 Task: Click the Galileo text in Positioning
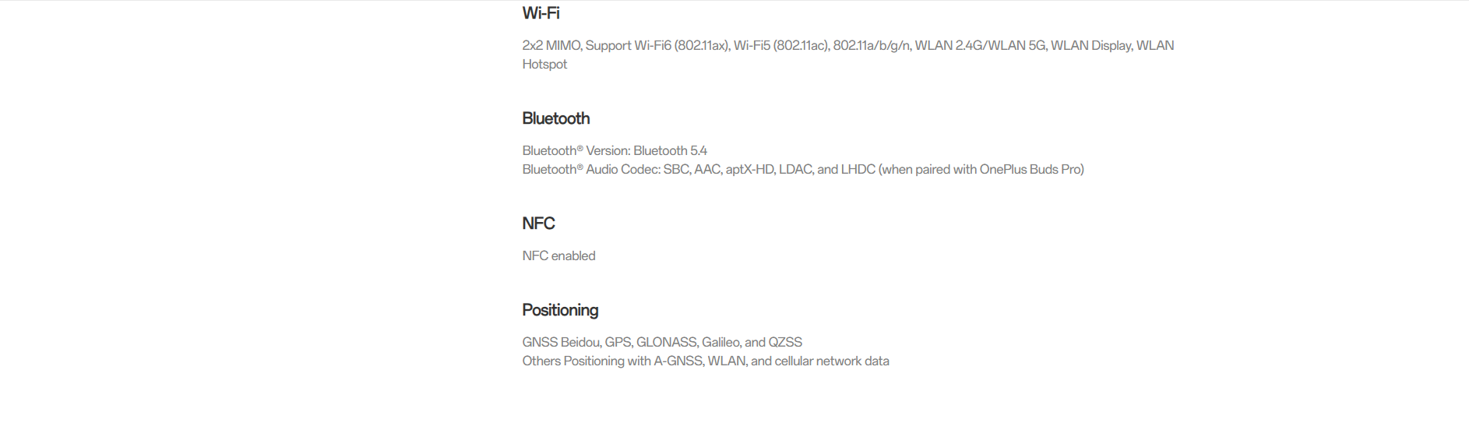click(720, 342)
